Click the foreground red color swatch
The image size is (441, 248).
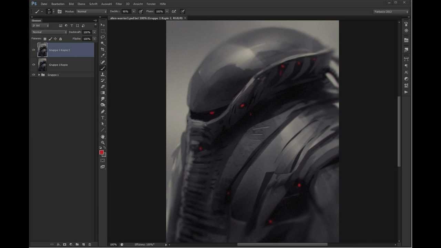pos(101,152)
